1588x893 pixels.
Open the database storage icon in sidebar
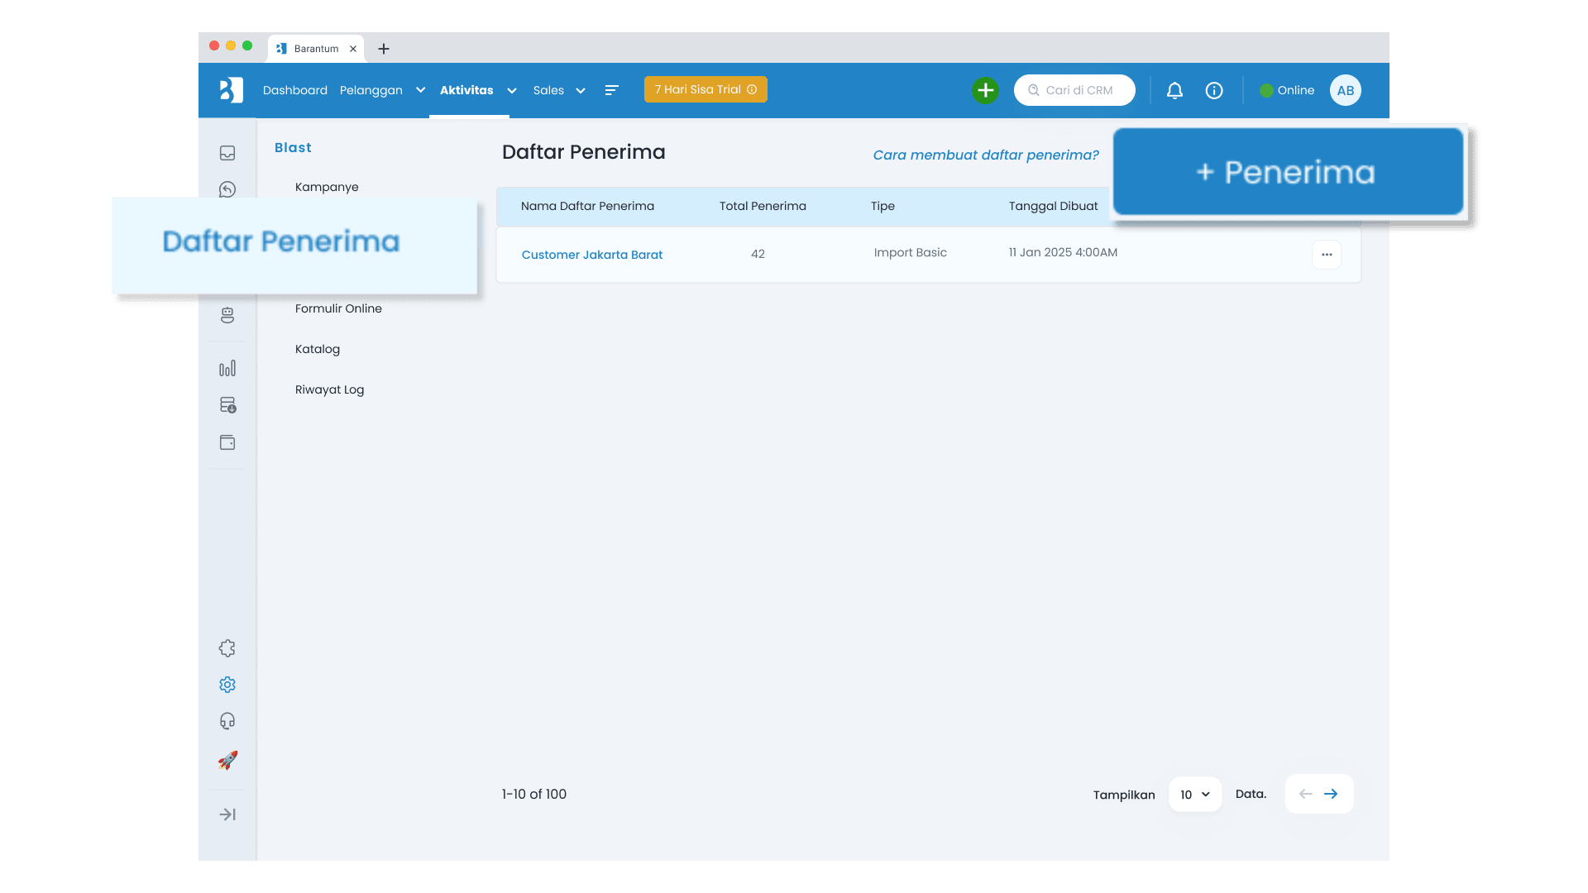pos(227,404)
